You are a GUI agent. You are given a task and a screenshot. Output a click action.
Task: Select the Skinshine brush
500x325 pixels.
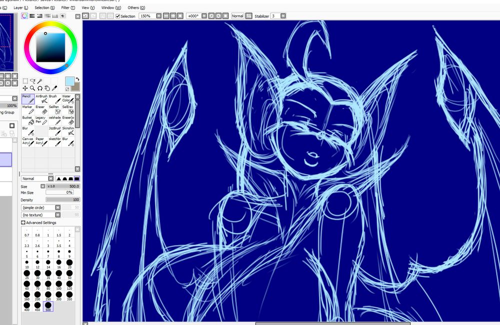(x=68, y=131)
